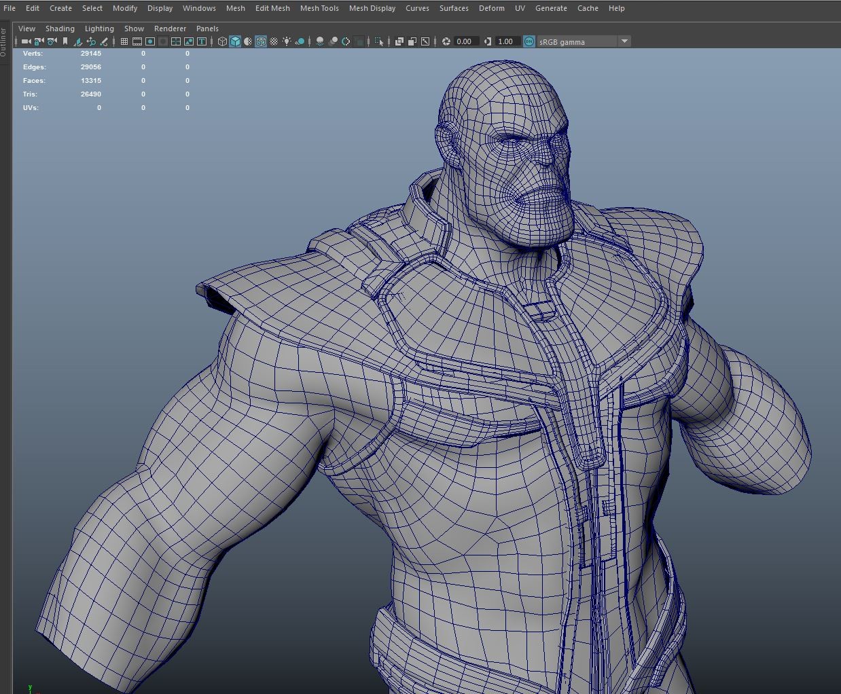Open the Modify menu

[x=125, y=8]
